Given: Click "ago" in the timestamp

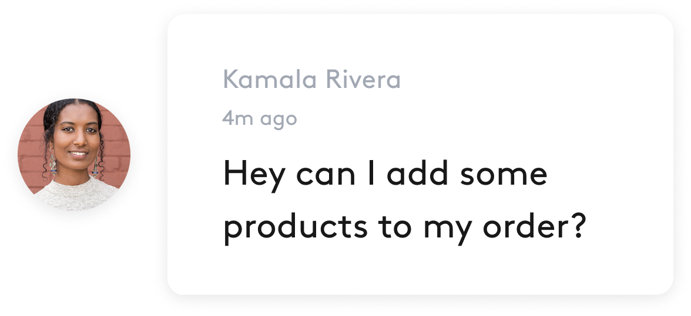Looking at the screenshot, I should click(x=279, y=120).
